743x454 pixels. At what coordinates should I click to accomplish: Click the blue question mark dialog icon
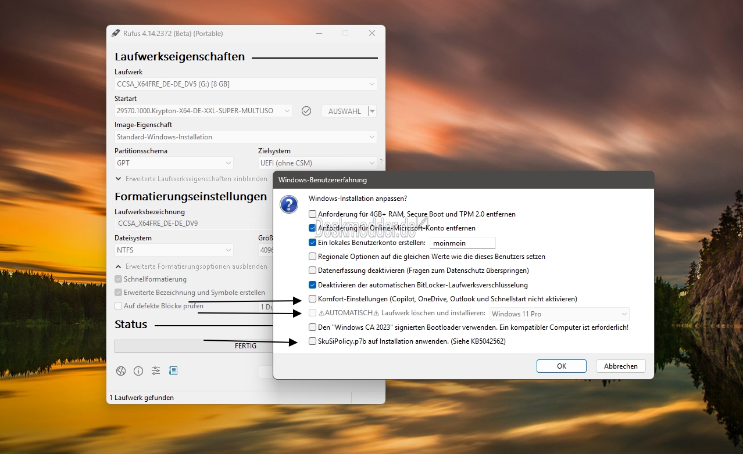click(x=289, y=204)
